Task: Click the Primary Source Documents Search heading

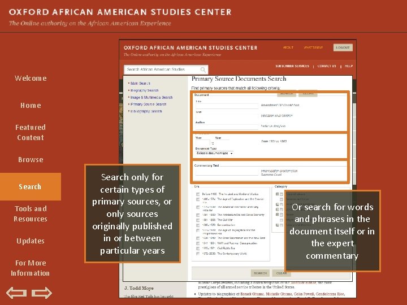Action: [x=239, y=79]
